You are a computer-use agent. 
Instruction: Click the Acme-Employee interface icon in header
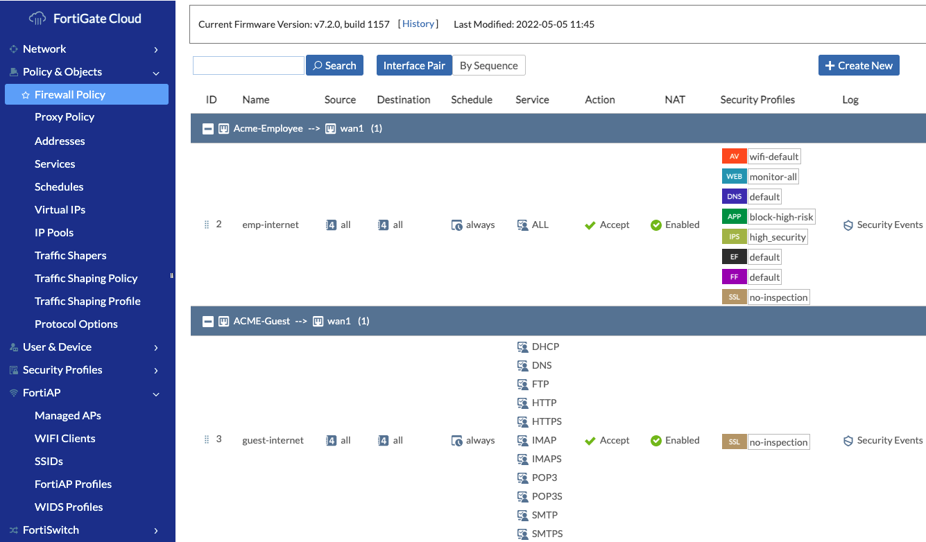point(223,129)
